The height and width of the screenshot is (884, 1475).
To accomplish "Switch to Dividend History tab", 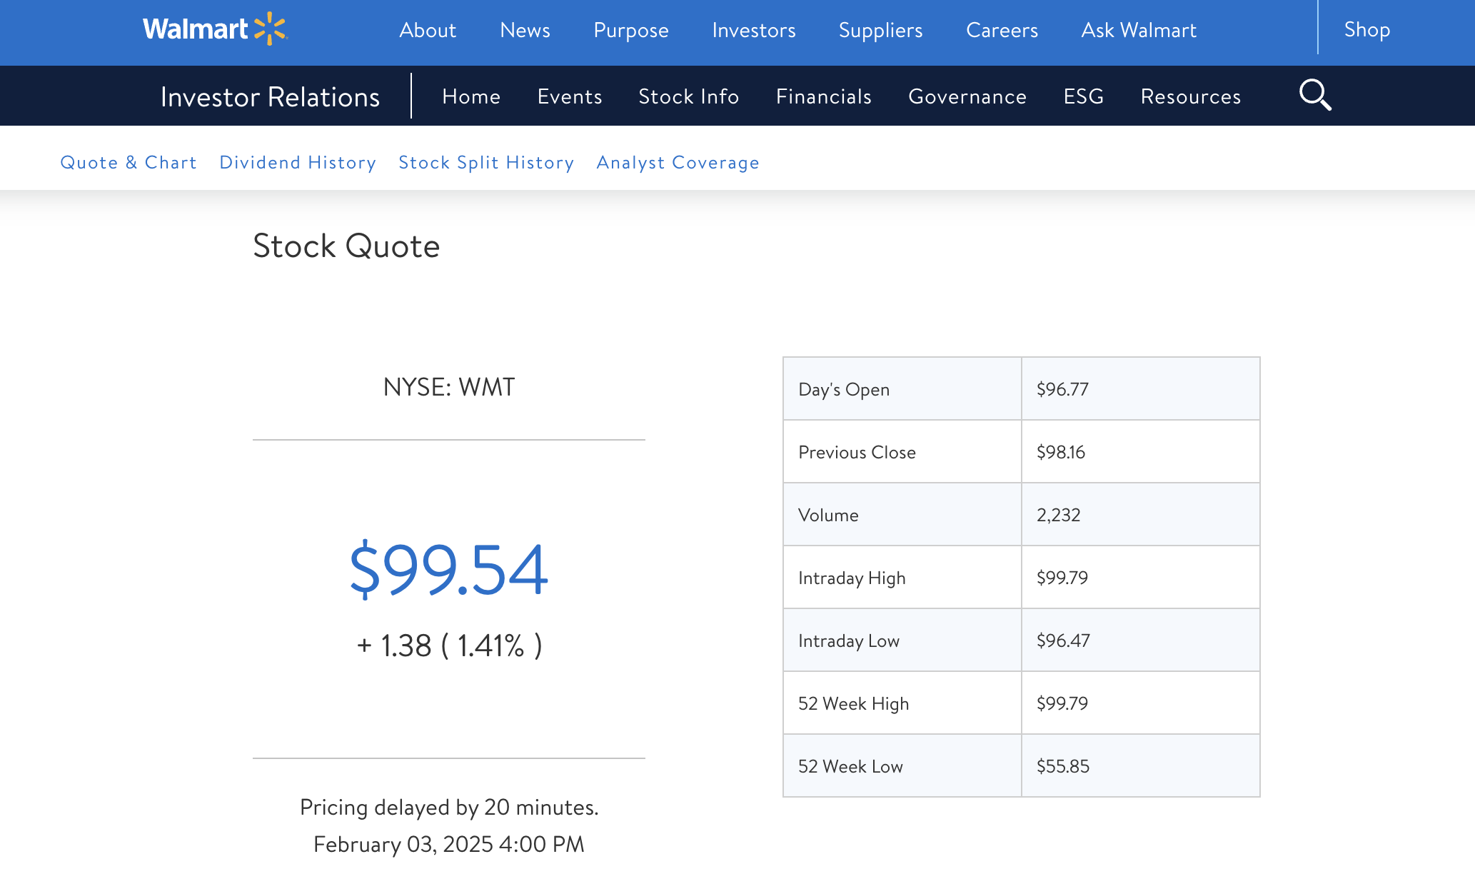I will click(298, 163).
